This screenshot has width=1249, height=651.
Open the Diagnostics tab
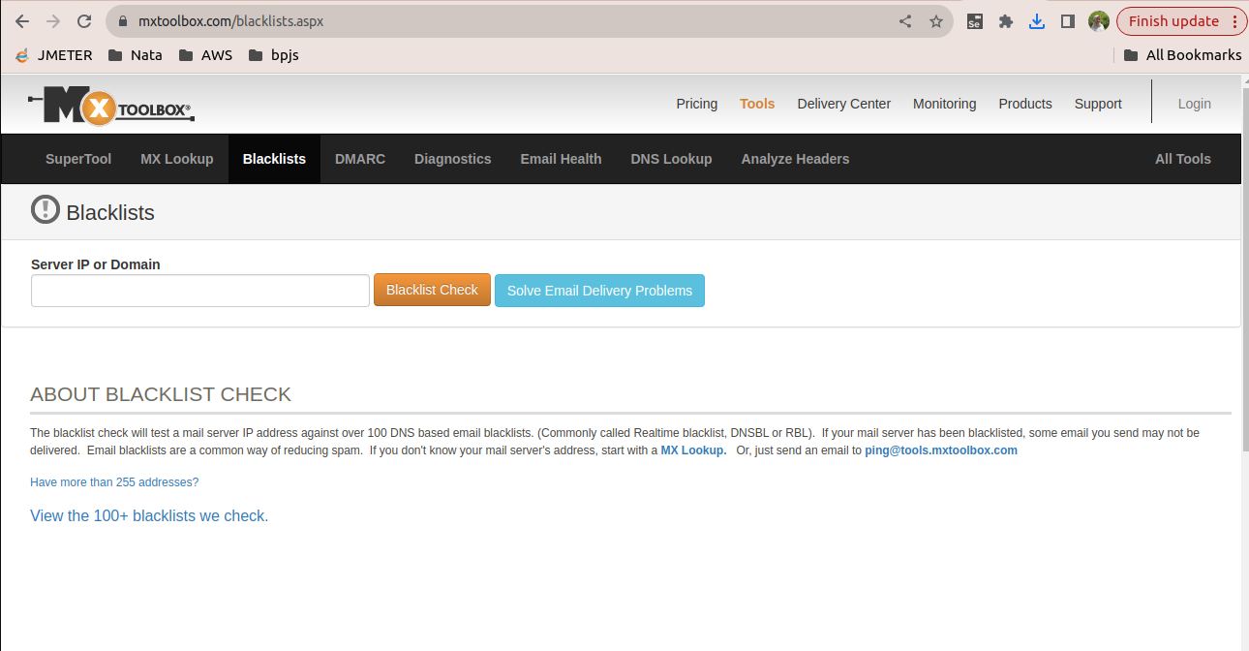[453, 159]
